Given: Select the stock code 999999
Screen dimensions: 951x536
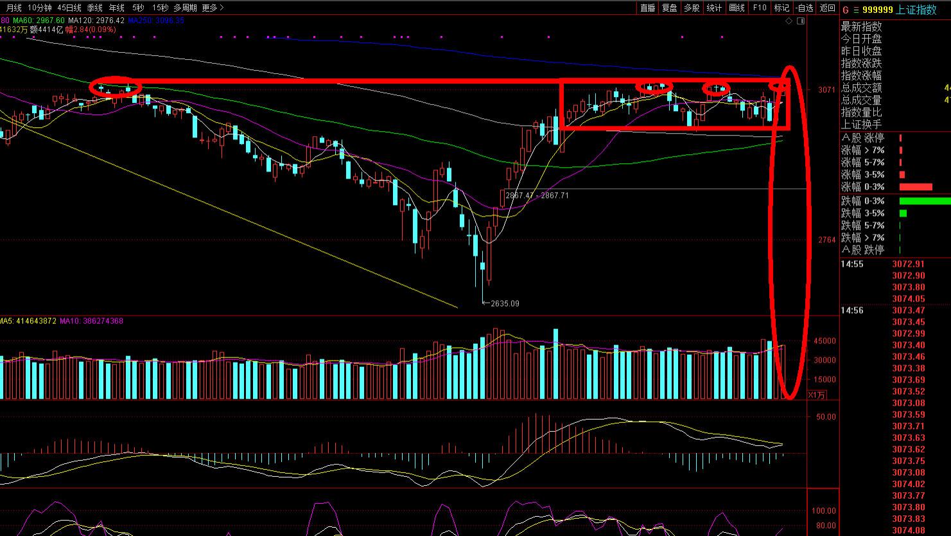Looking at the screenshot, I should [x=878, y=10].
